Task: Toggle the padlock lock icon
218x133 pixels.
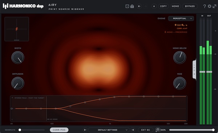Action: [x=132, y=6]
